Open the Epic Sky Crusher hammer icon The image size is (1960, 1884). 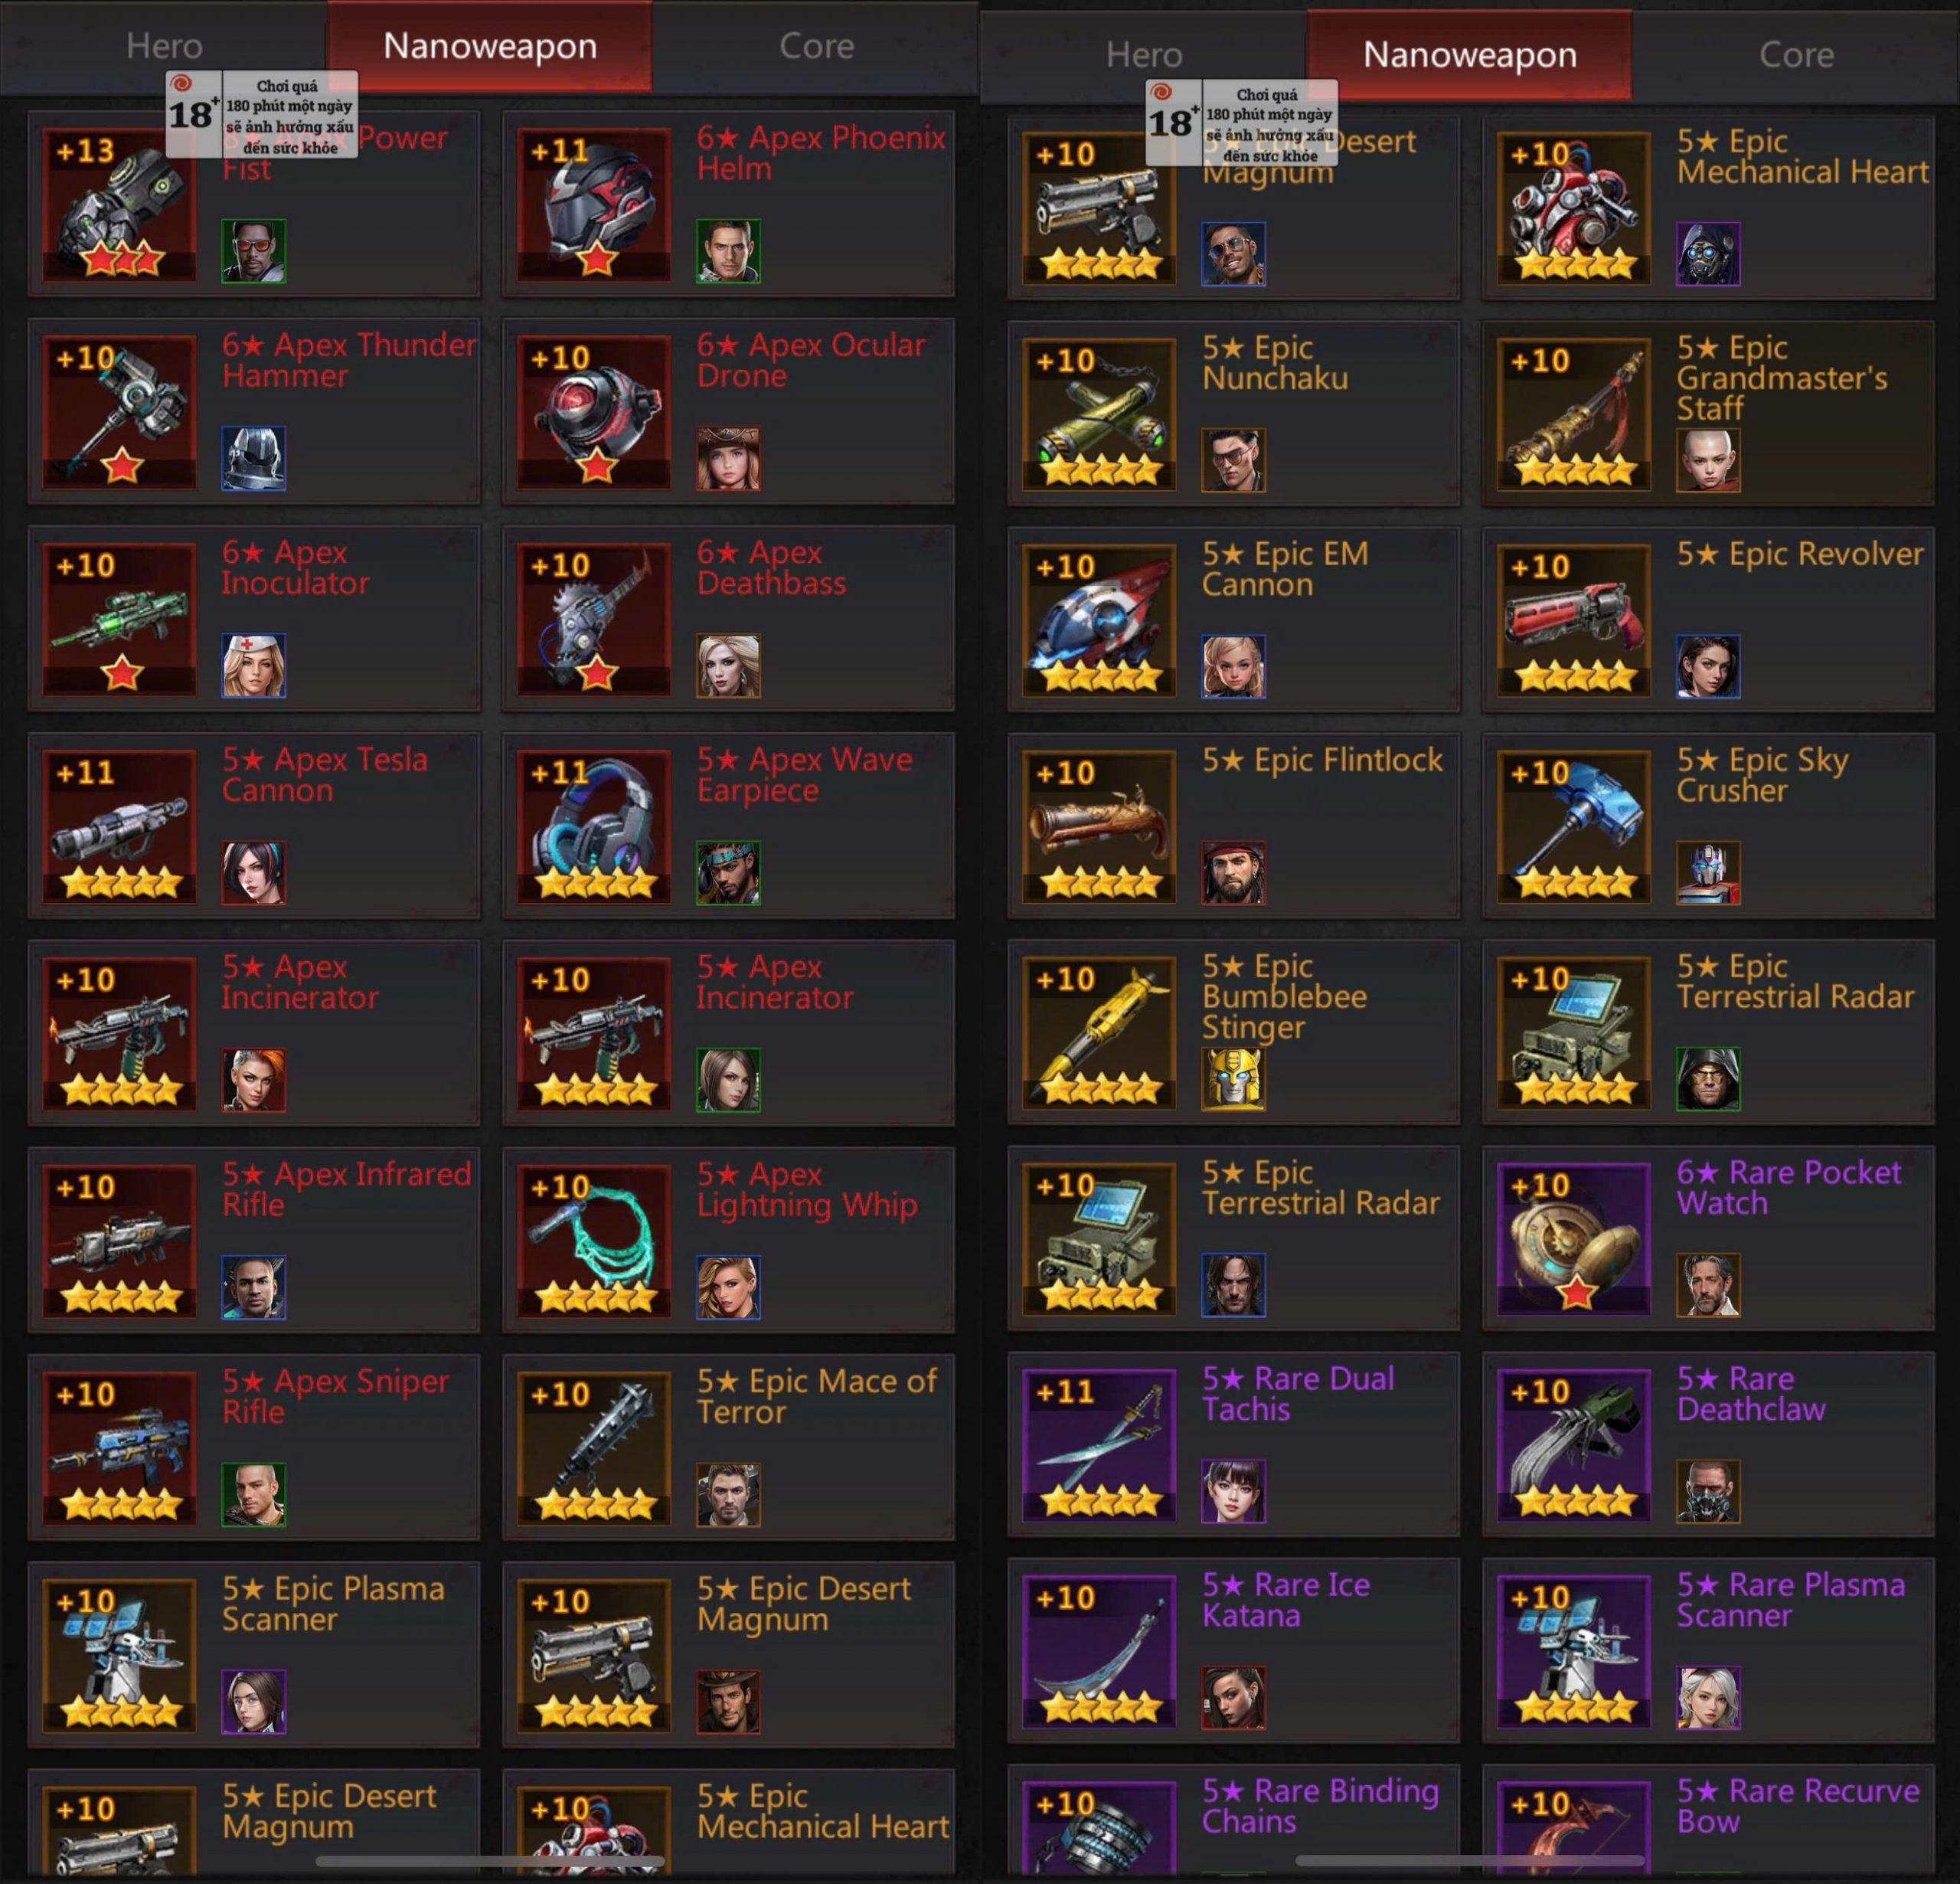point(1574,826)
